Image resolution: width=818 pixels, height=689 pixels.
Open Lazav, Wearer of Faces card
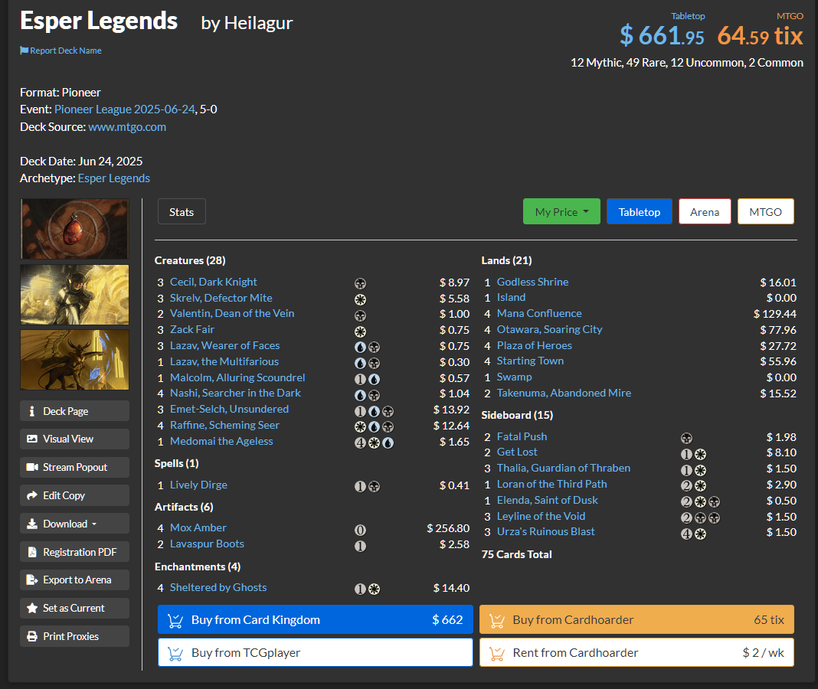(225, 345)
